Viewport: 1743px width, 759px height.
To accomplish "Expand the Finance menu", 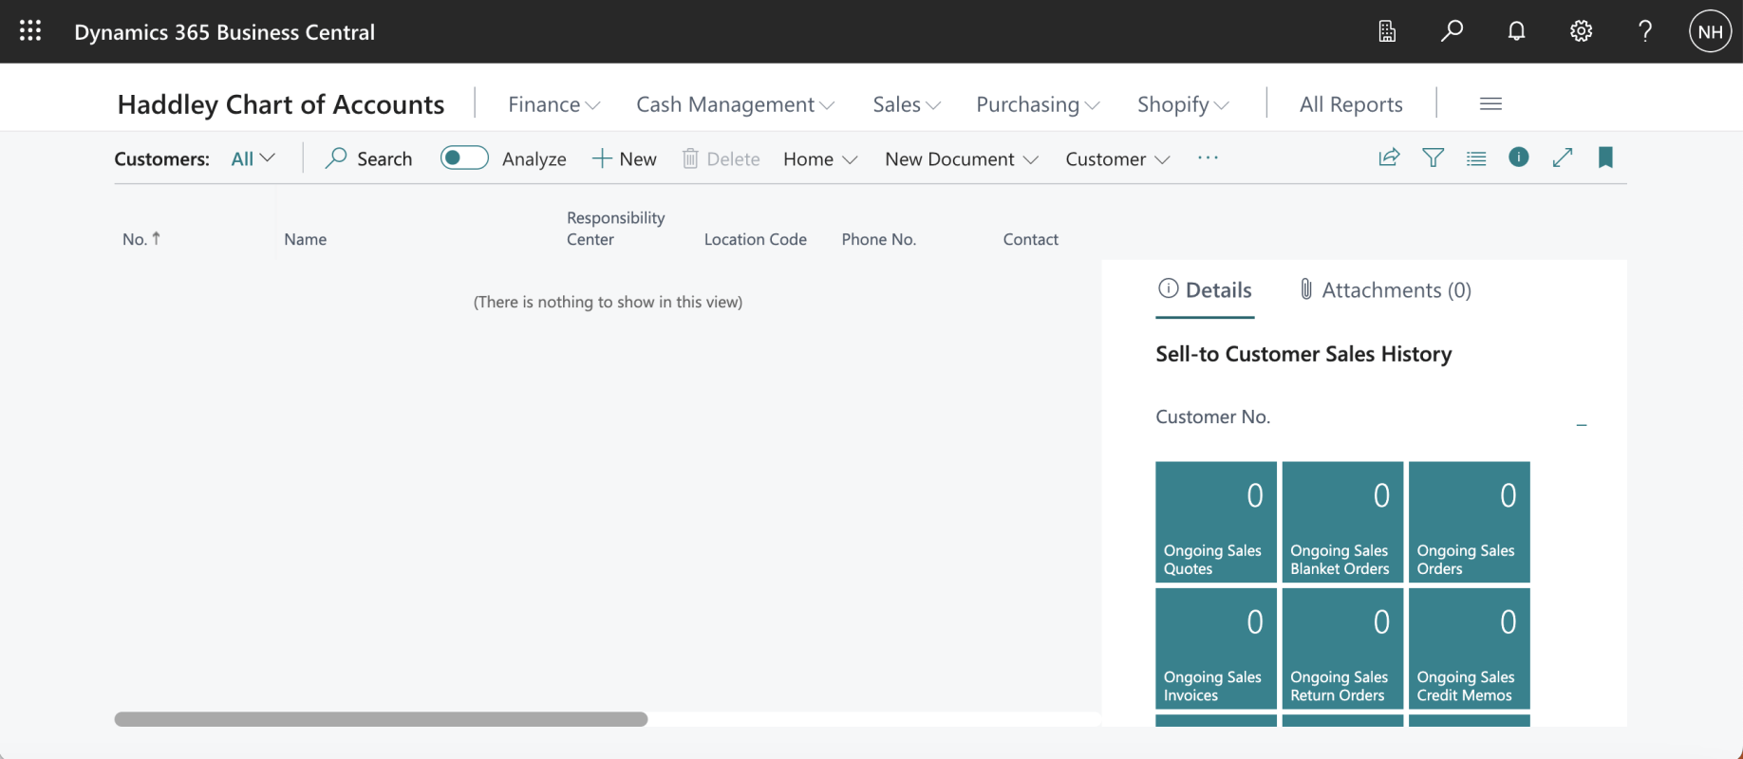I will 553,104.
